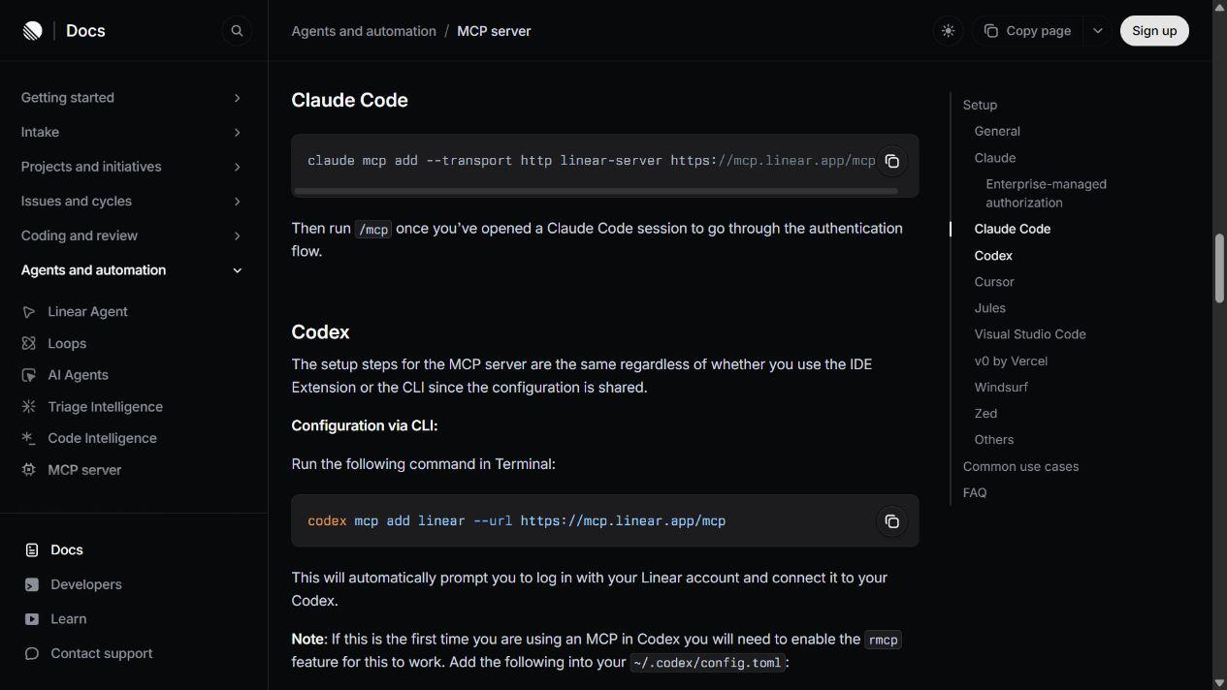Image resolution: width=1227 pixels, height=690 pixels.
Task: Toggle the light/dark theme sun icon
Action: (x=948, y=31)
